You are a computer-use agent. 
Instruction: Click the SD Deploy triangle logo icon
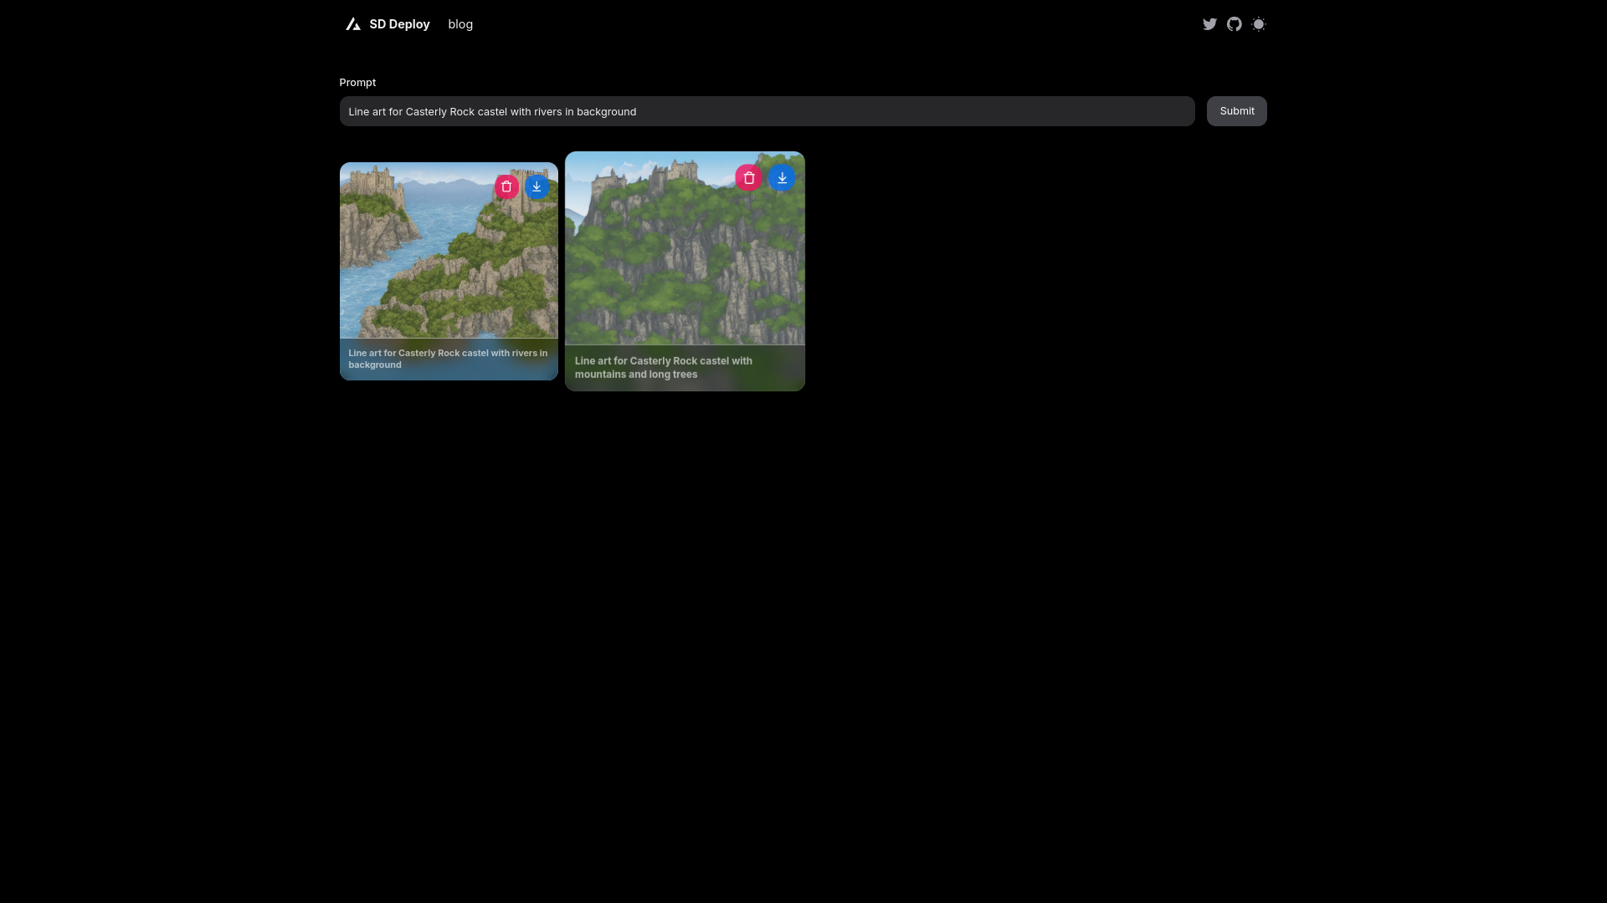(353, 24)
